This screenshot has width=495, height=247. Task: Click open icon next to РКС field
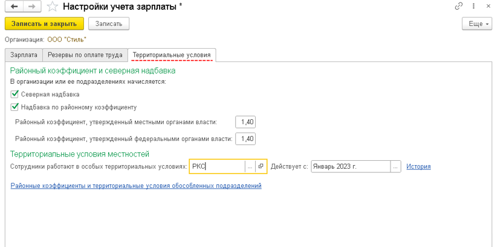[260, 167]
